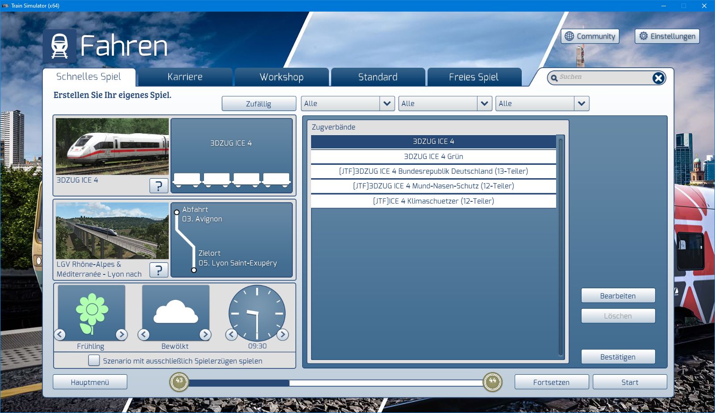Screen dimensions: 715x413
Task: Click the search magnifier icon
Action: tap(554, 78)
